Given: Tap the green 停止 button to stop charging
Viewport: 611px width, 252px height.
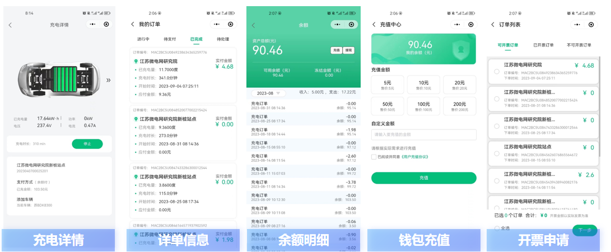Looking at the screenshot, I should click(x=87, y=144).
